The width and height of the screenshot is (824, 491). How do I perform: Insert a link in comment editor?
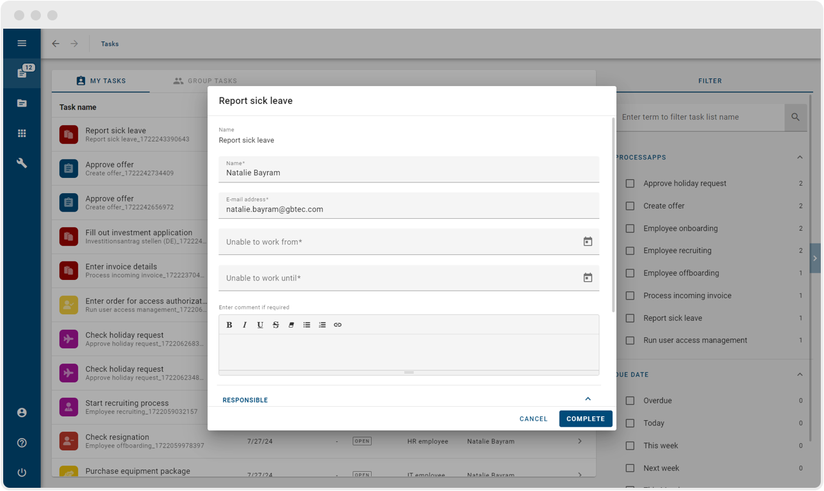click(x=338, y=325)
